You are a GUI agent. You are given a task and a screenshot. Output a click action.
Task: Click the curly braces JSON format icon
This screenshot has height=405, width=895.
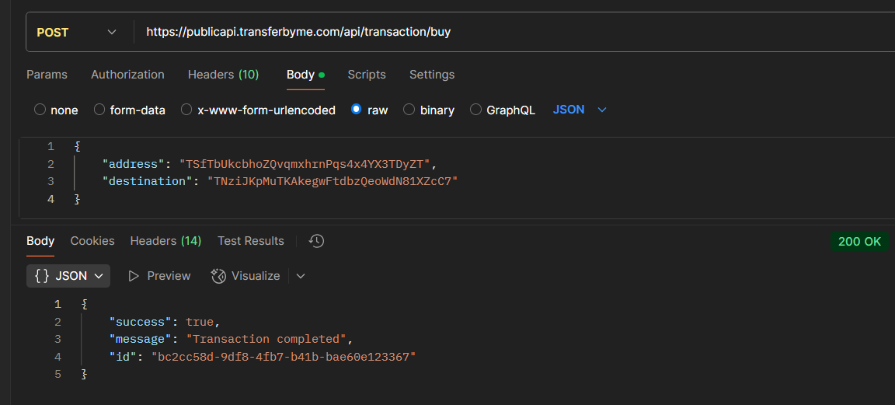[x=42, y=276]
